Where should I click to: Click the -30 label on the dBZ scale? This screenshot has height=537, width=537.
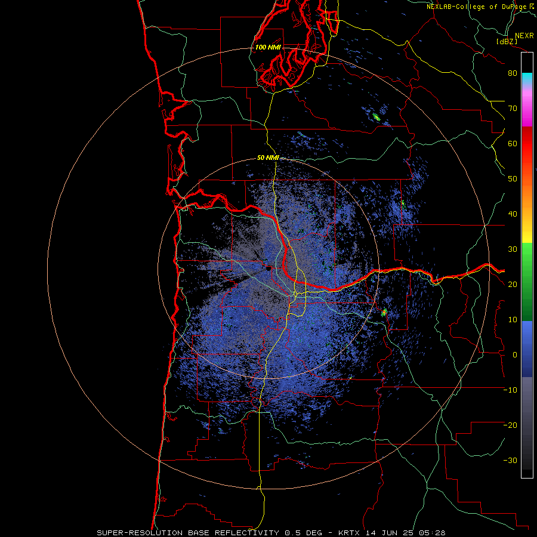[510, 461]
